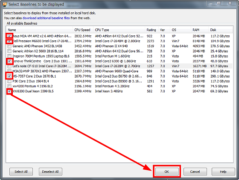Check the Generic Athlon X2 5600 baseline
Image resolution: width=239 pixels, height=180 pixels.
coord(9,51)
